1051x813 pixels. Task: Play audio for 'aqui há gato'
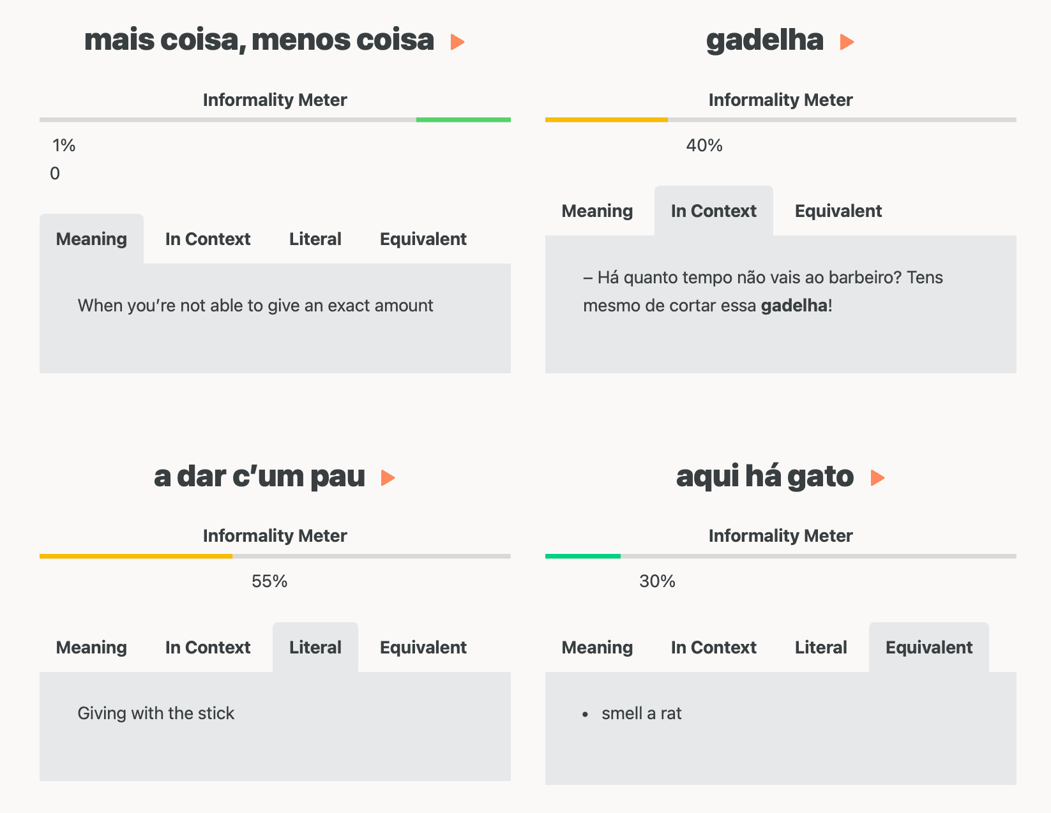(877, 478)
